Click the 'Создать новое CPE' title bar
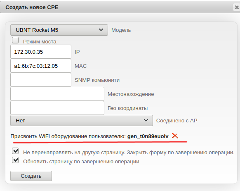 point(120,7)
